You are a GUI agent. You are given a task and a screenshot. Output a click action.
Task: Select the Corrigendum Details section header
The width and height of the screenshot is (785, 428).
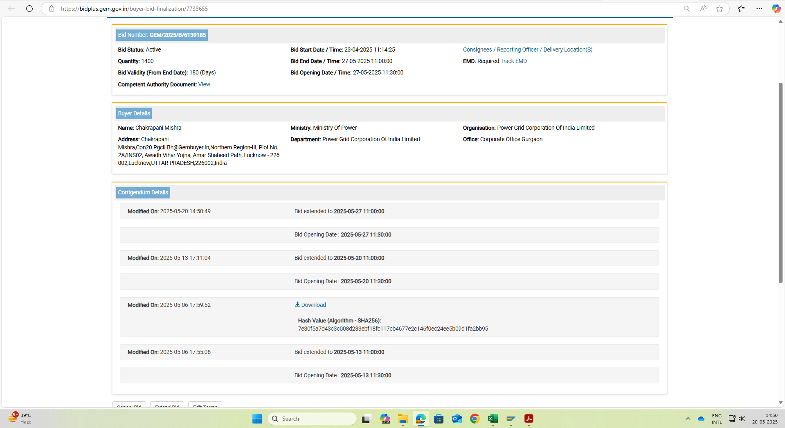pyautogui.click(x=143, y=192)
